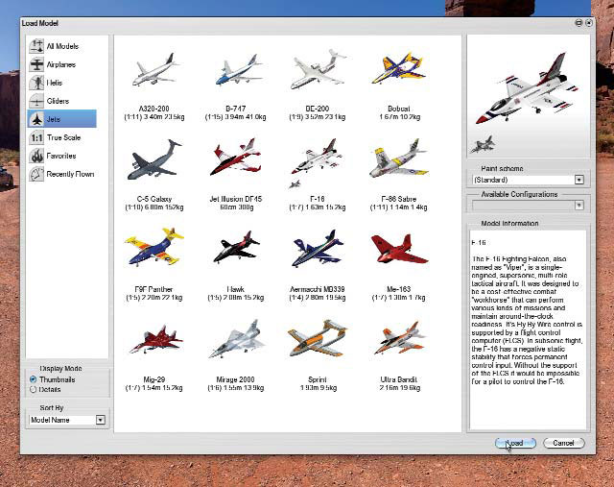Click the Favorites label
This screenshot has width=614, height=487.
tap(61, 156)
